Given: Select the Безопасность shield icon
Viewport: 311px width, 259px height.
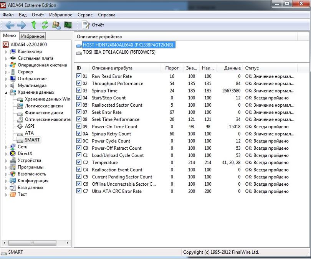Looking at the screenshot, I should pos(13,174).
